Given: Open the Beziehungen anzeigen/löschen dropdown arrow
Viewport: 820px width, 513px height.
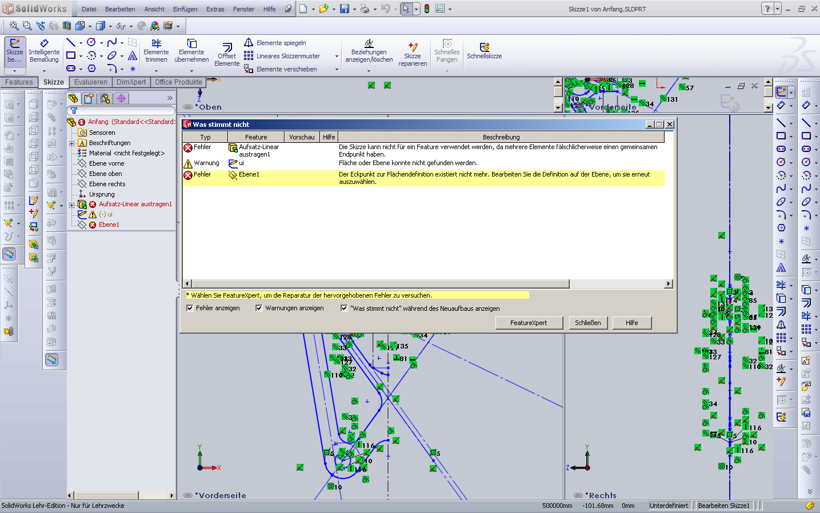Looking at the screenshot, I should click(369, 71).
